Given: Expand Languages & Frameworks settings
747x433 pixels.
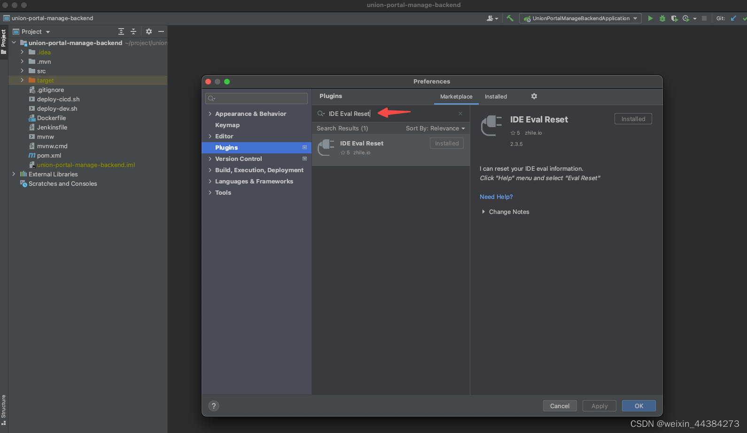Looking at the screenshot, I should point(210,182).
